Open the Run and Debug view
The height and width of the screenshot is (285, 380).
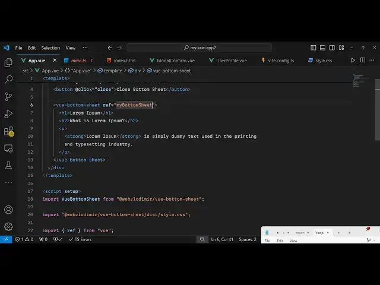point(8,114)
